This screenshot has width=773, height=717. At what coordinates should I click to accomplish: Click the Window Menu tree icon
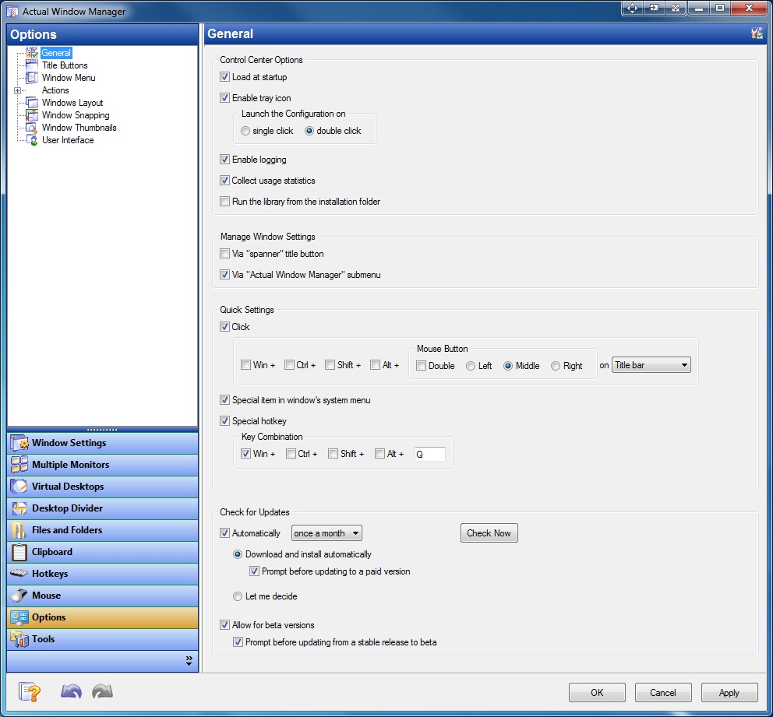coord(32,78)
